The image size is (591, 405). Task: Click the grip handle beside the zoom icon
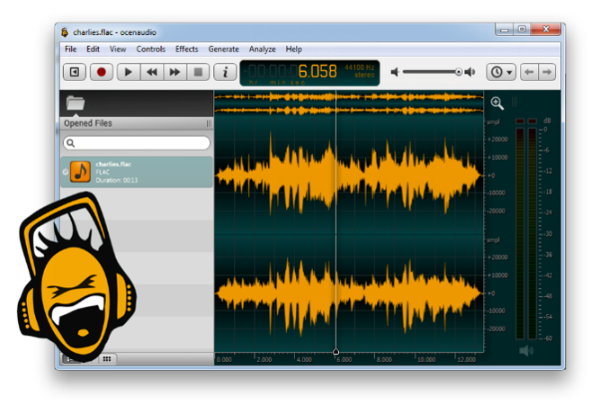click(515, 102)
